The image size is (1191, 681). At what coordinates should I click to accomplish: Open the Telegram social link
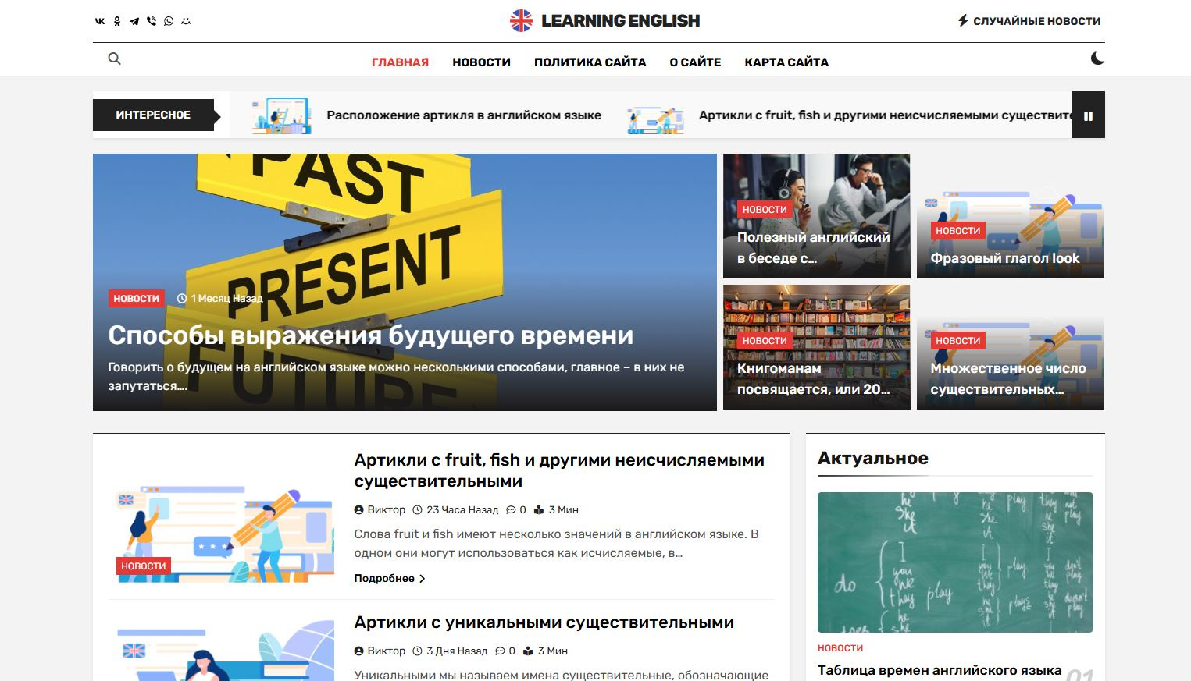134,21
